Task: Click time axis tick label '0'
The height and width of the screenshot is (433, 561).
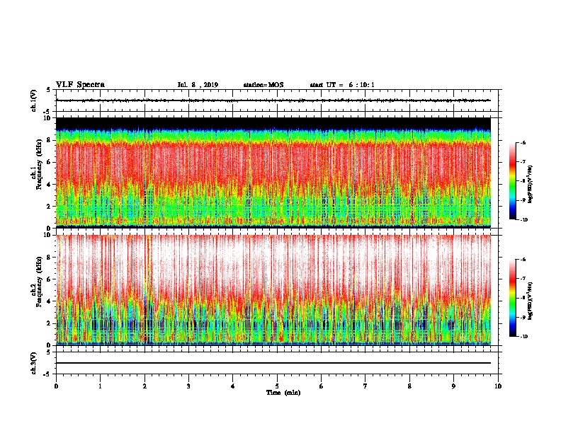Action: pyautogui.click(x=56, y=386)
